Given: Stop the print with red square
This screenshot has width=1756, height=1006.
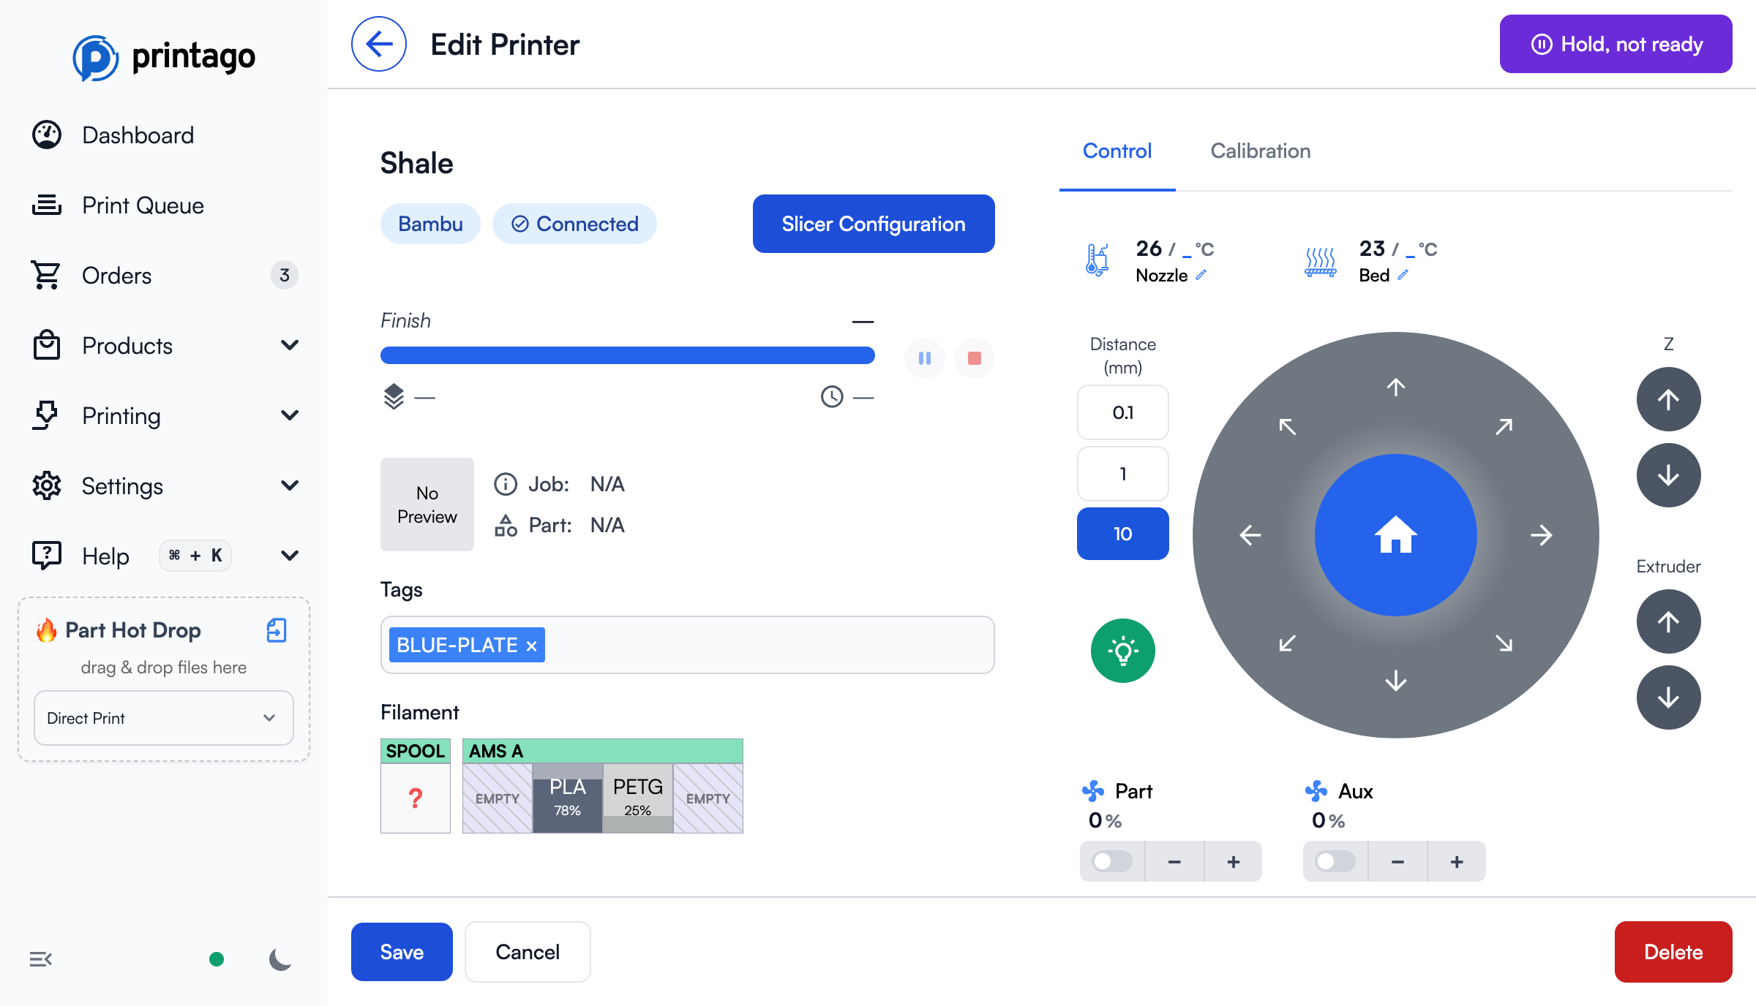Looking at the screenshot, I should [x=974, y=358].
